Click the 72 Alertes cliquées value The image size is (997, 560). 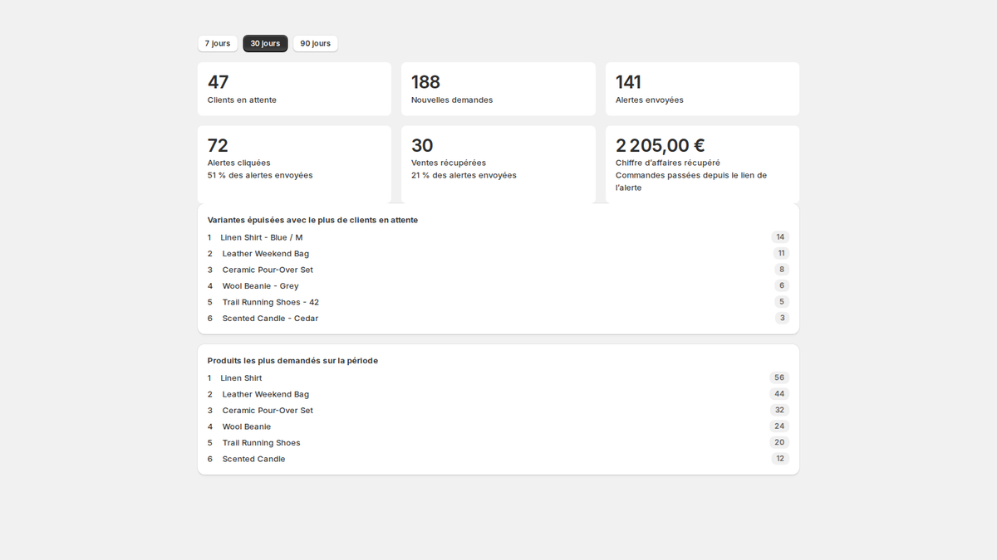218,146
